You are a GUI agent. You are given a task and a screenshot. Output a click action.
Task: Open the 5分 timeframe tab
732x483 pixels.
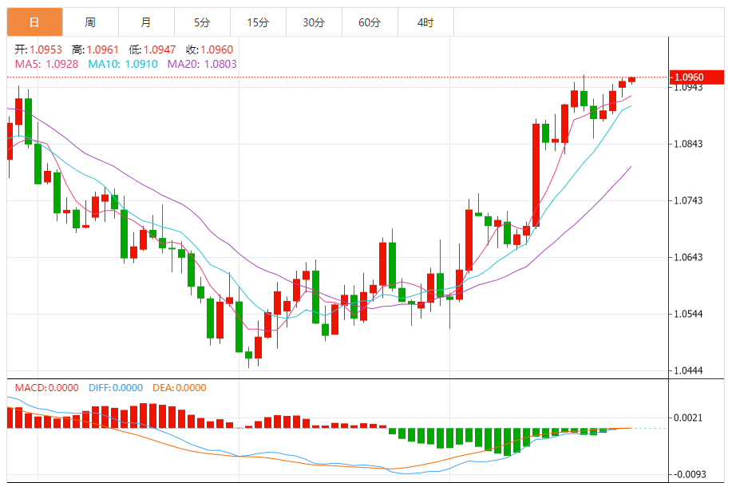(202, 22)
